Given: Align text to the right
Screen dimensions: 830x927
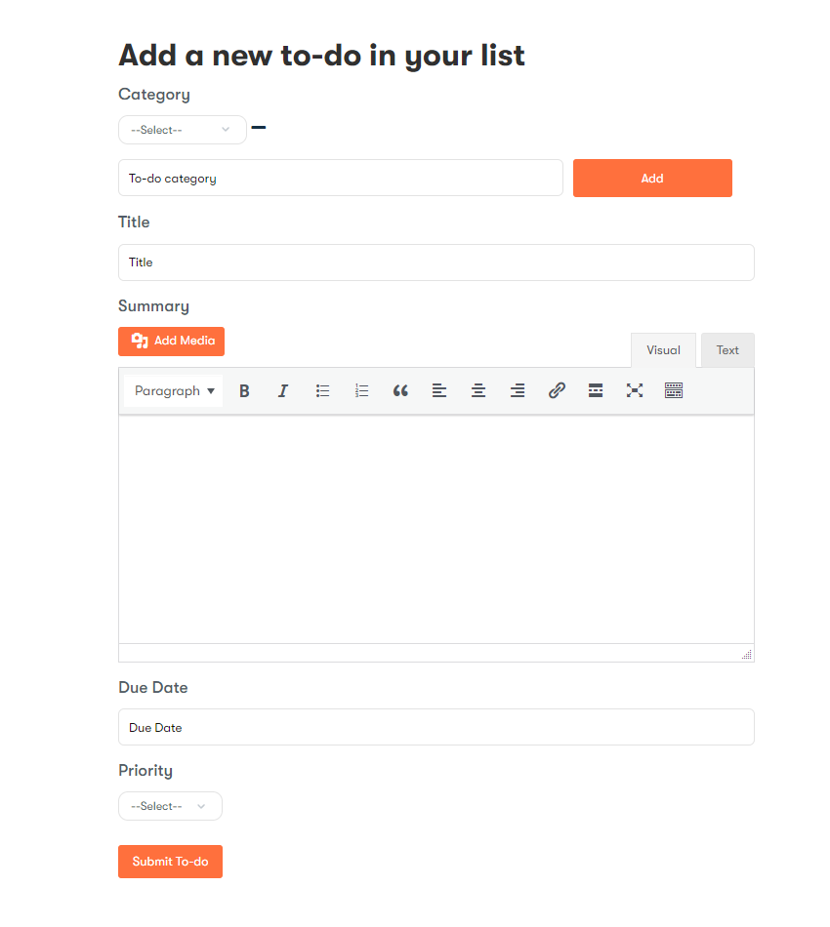Looking at the screenshot, I should coord(518,390).
